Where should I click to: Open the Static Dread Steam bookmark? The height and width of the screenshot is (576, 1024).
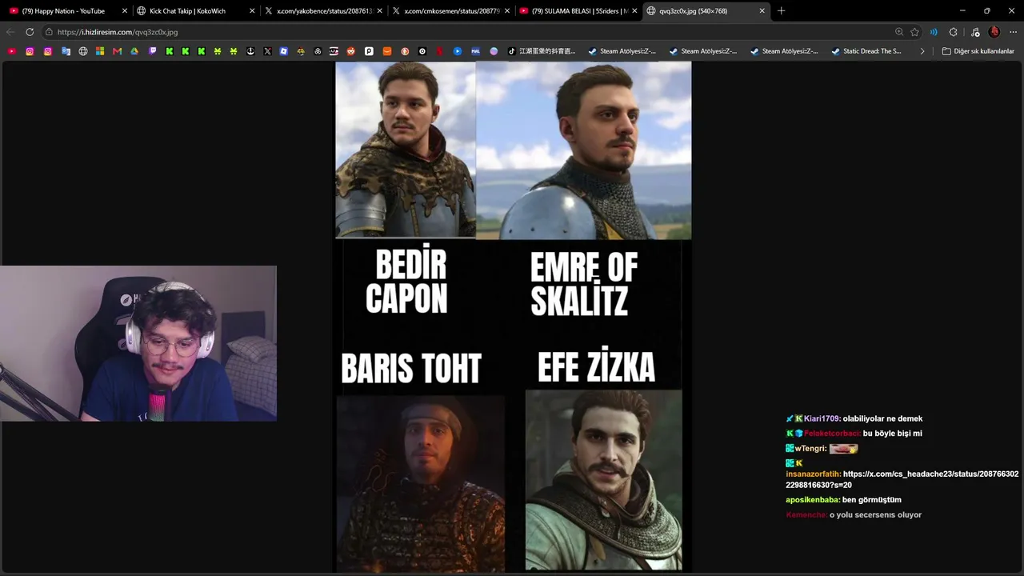pos(866,51)
